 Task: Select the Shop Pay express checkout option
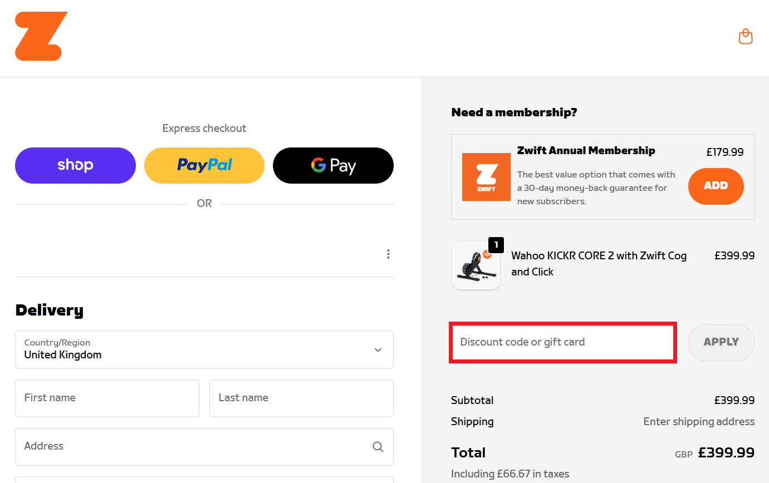click(x=75, y=165)
